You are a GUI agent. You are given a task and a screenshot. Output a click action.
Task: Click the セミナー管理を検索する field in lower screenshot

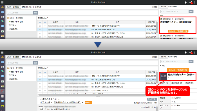point(174,61)
